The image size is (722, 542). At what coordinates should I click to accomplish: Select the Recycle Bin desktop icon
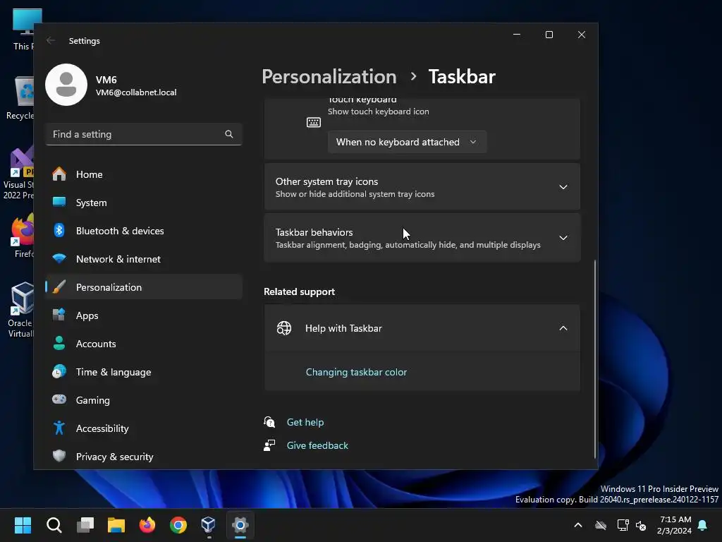tap(20, 99)
